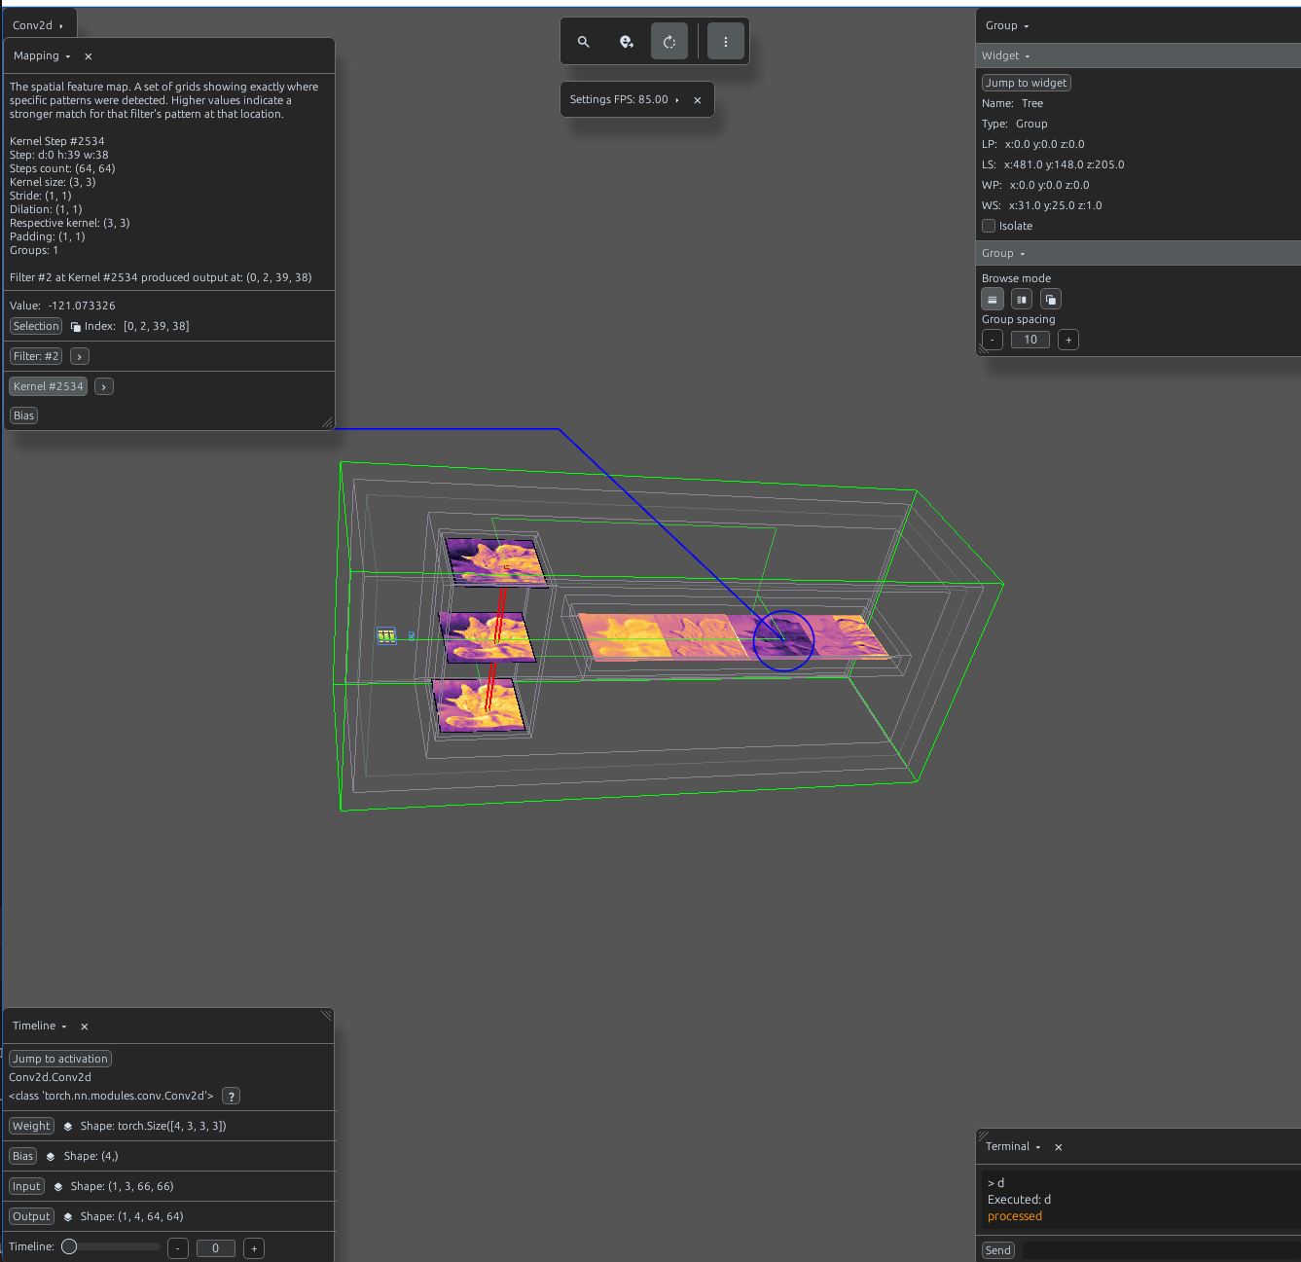Click the group spacing value field
This screenshot has height=1262, width=1301.
coord(1030,340)
